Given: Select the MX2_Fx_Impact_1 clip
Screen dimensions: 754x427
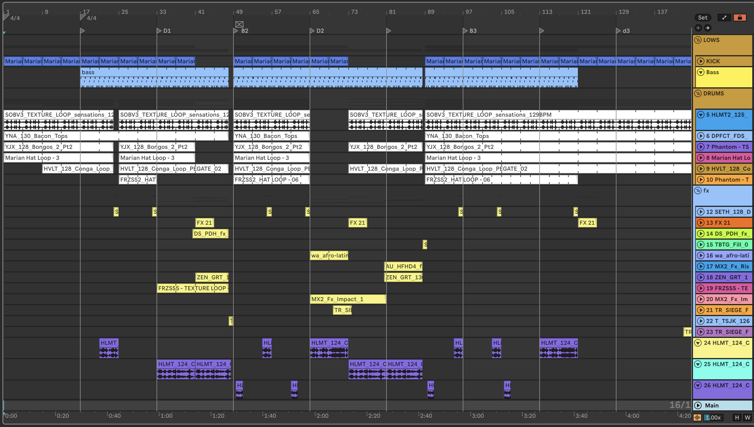Looking at the screenshot, I should pos(348,299).
